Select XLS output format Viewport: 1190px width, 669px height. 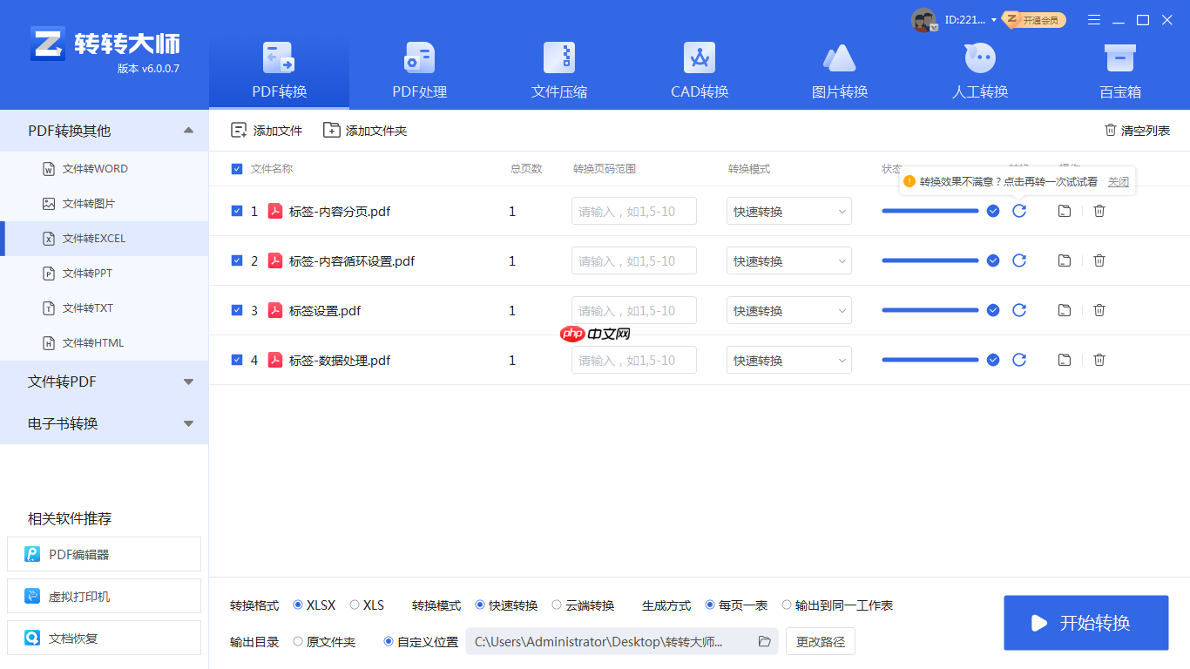pyautogui.click(x=367, y=605)
